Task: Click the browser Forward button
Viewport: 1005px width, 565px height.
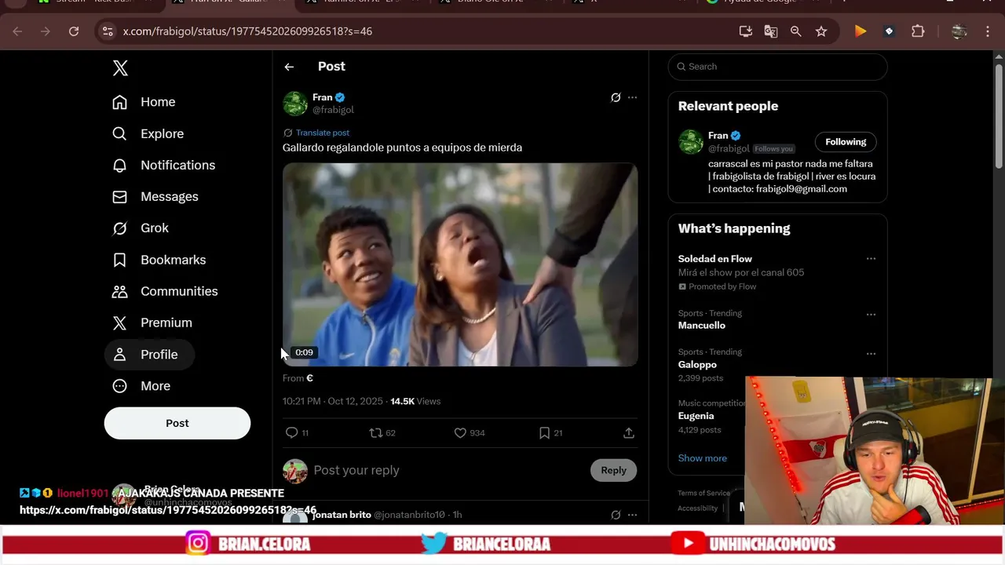Action: point(45,31)
